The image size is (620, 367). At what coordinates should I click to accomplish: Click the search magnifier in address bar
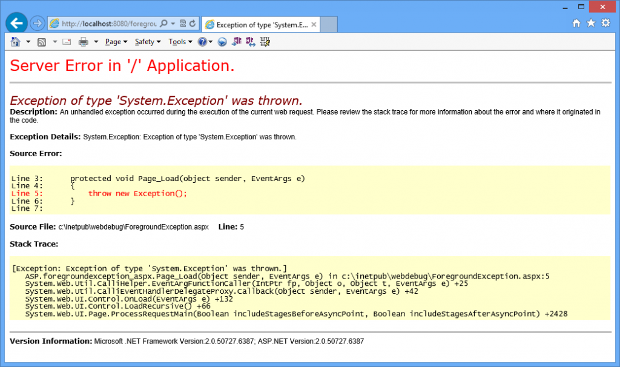(163, 24)
